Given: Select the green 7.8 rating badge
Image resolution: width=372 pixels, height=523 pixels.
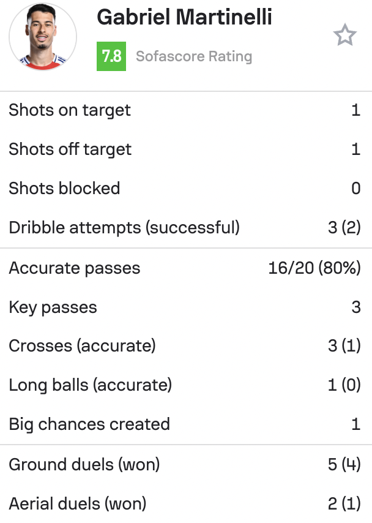Looking at the screenshot, I should pyautogui.click(x=111, y=56).
